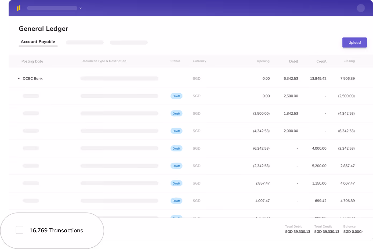Viewport: 373px width, 249px height.
Task: Click the workspace selector field in the navbar
Action: point(52,8)
